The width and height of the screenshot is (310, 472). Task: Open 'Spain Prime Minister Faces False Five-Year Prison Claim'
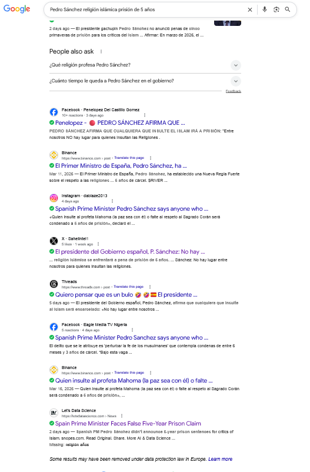[128, 424]
